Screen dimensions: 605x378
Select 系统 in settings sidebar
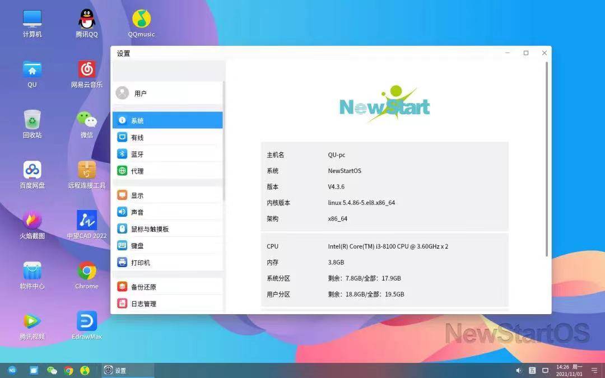tap(167, 120)
